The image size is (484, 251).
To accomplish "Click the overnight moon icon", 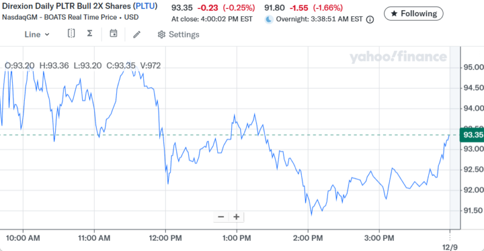I will coord(269,19).
